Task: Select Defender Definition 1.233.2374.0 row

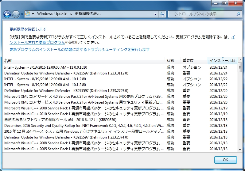Action: [x=120, y=137]
